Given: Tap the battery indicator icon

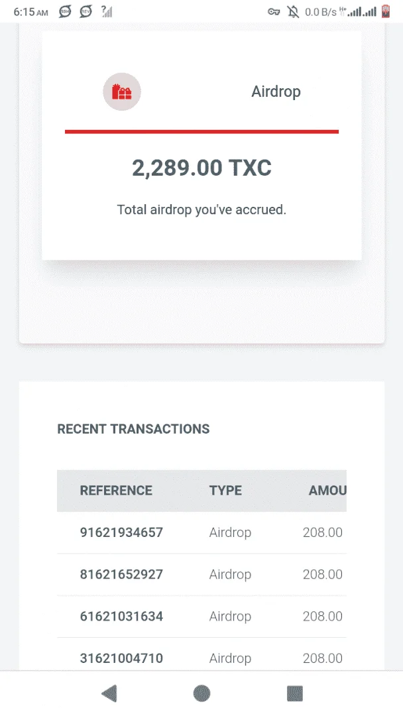Looking at the screenshot, I should point(386,11).
